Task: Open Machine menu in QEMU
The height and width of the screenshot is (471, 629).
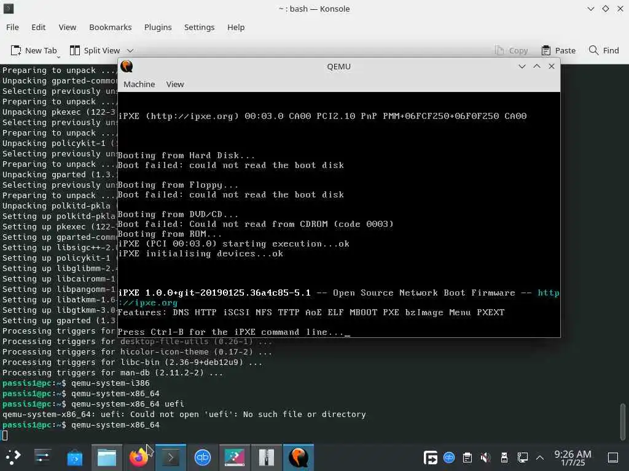Action: (139, 85)
